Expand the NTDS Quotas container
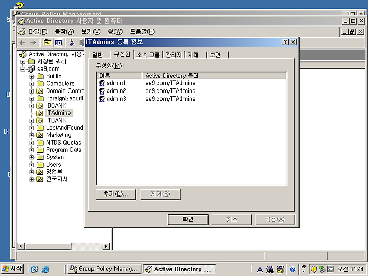This screenshot has width=368, height=276. click(x=32, y=143)
